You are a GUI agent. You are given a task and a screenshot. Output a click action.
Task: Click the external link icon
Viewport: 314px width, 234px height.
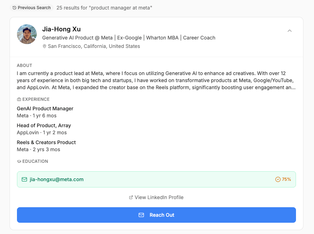click(131, 197)
